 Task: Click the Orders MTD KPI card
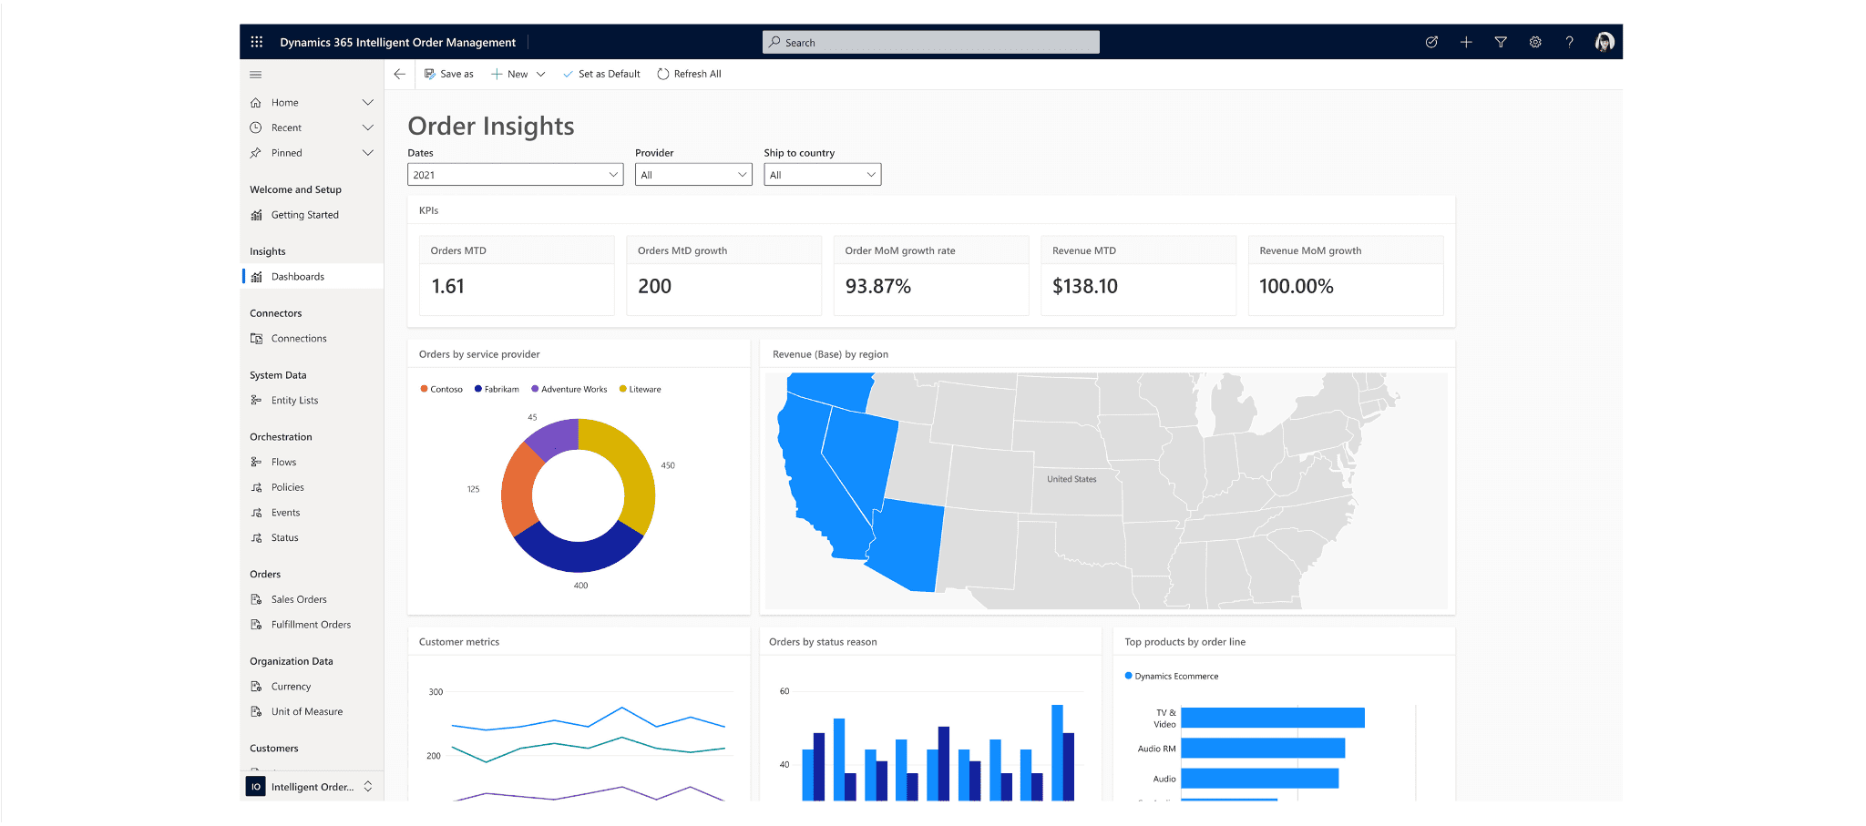pos(517,275)
